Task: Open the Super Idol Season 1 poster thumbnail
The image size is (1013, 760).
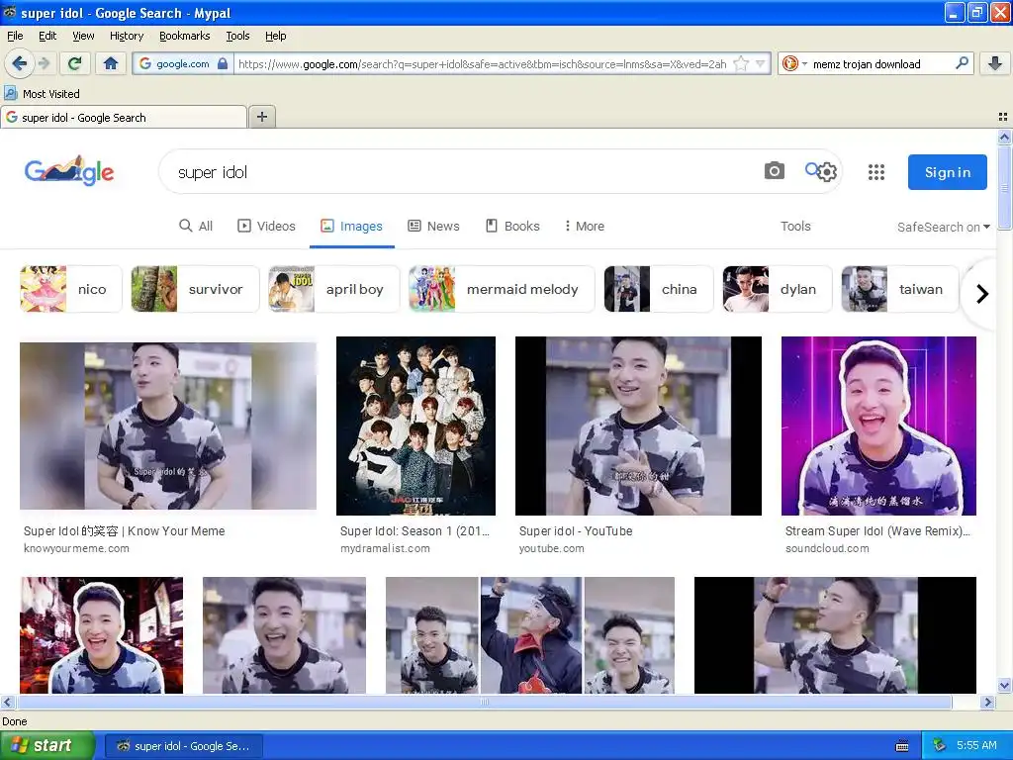Action: (x=416, y=426)
